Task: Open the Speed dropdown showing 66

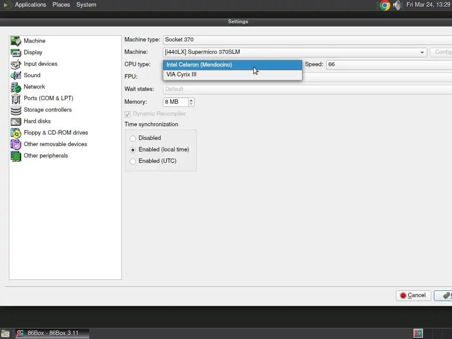Action: (x=389, y=64)
